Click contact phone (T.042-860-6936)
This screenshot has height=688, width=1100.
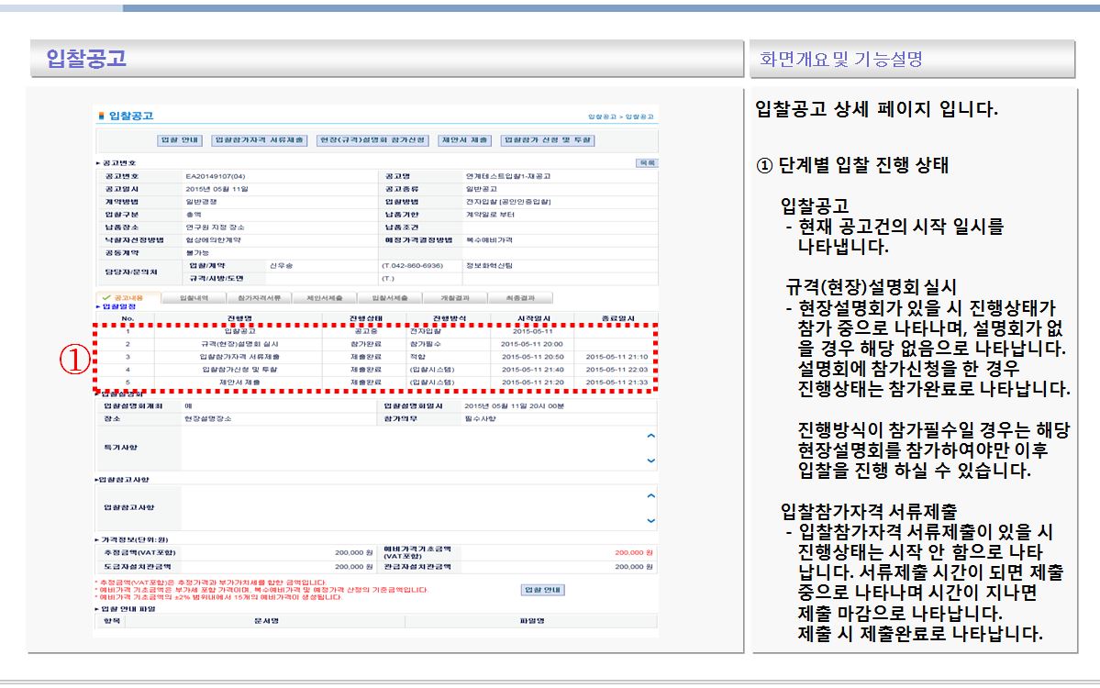[413, 266]
